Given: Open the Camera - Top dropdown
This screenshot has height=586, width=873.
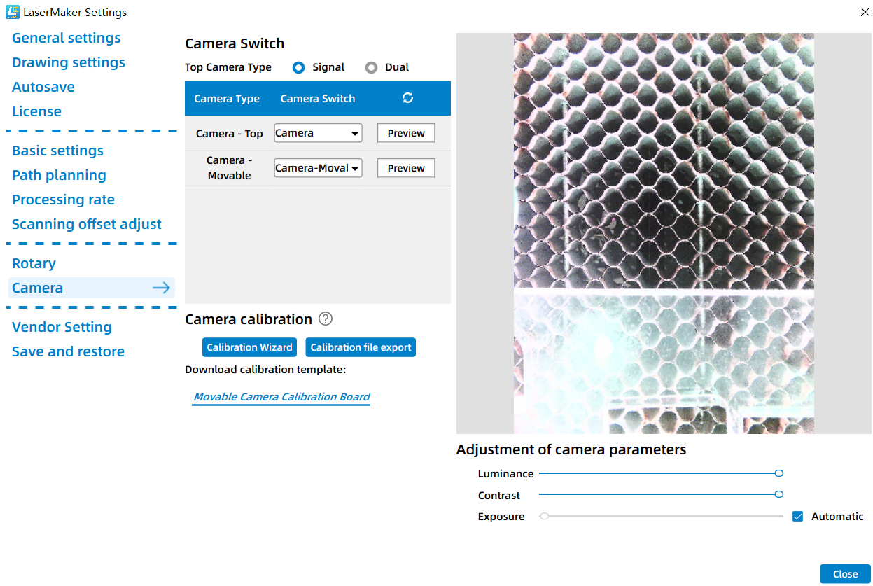Looking at the screenshot, I should [318, 133].
